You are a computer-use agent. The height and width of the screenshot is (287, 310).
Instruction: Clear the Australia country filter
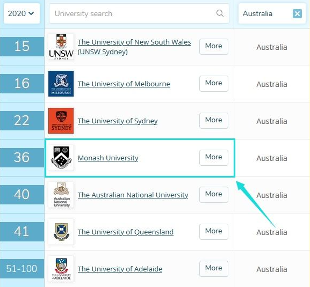297,13
